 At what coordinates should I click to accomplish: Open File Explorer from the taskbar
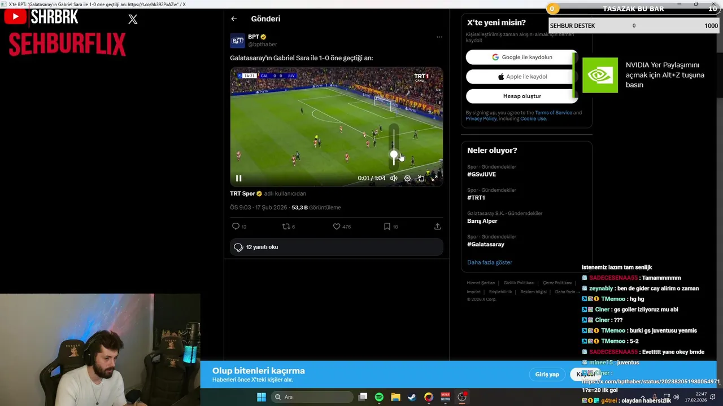pyautogui.click(x=395, y=397)
